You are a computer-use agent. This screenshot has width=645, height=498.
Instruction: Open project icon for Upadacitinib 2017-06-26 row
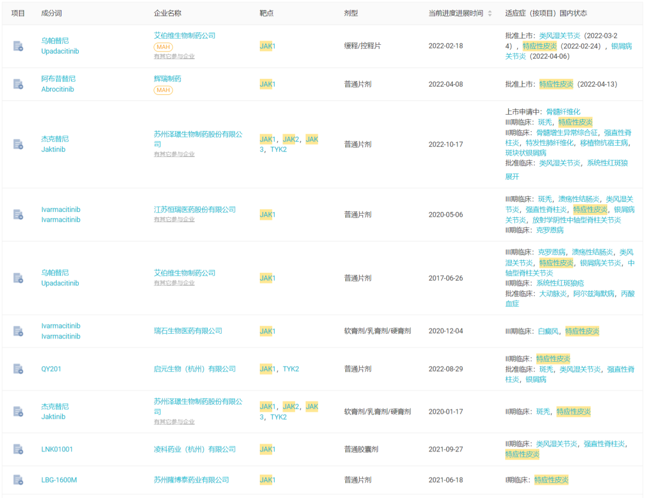(x=18, y=278)
